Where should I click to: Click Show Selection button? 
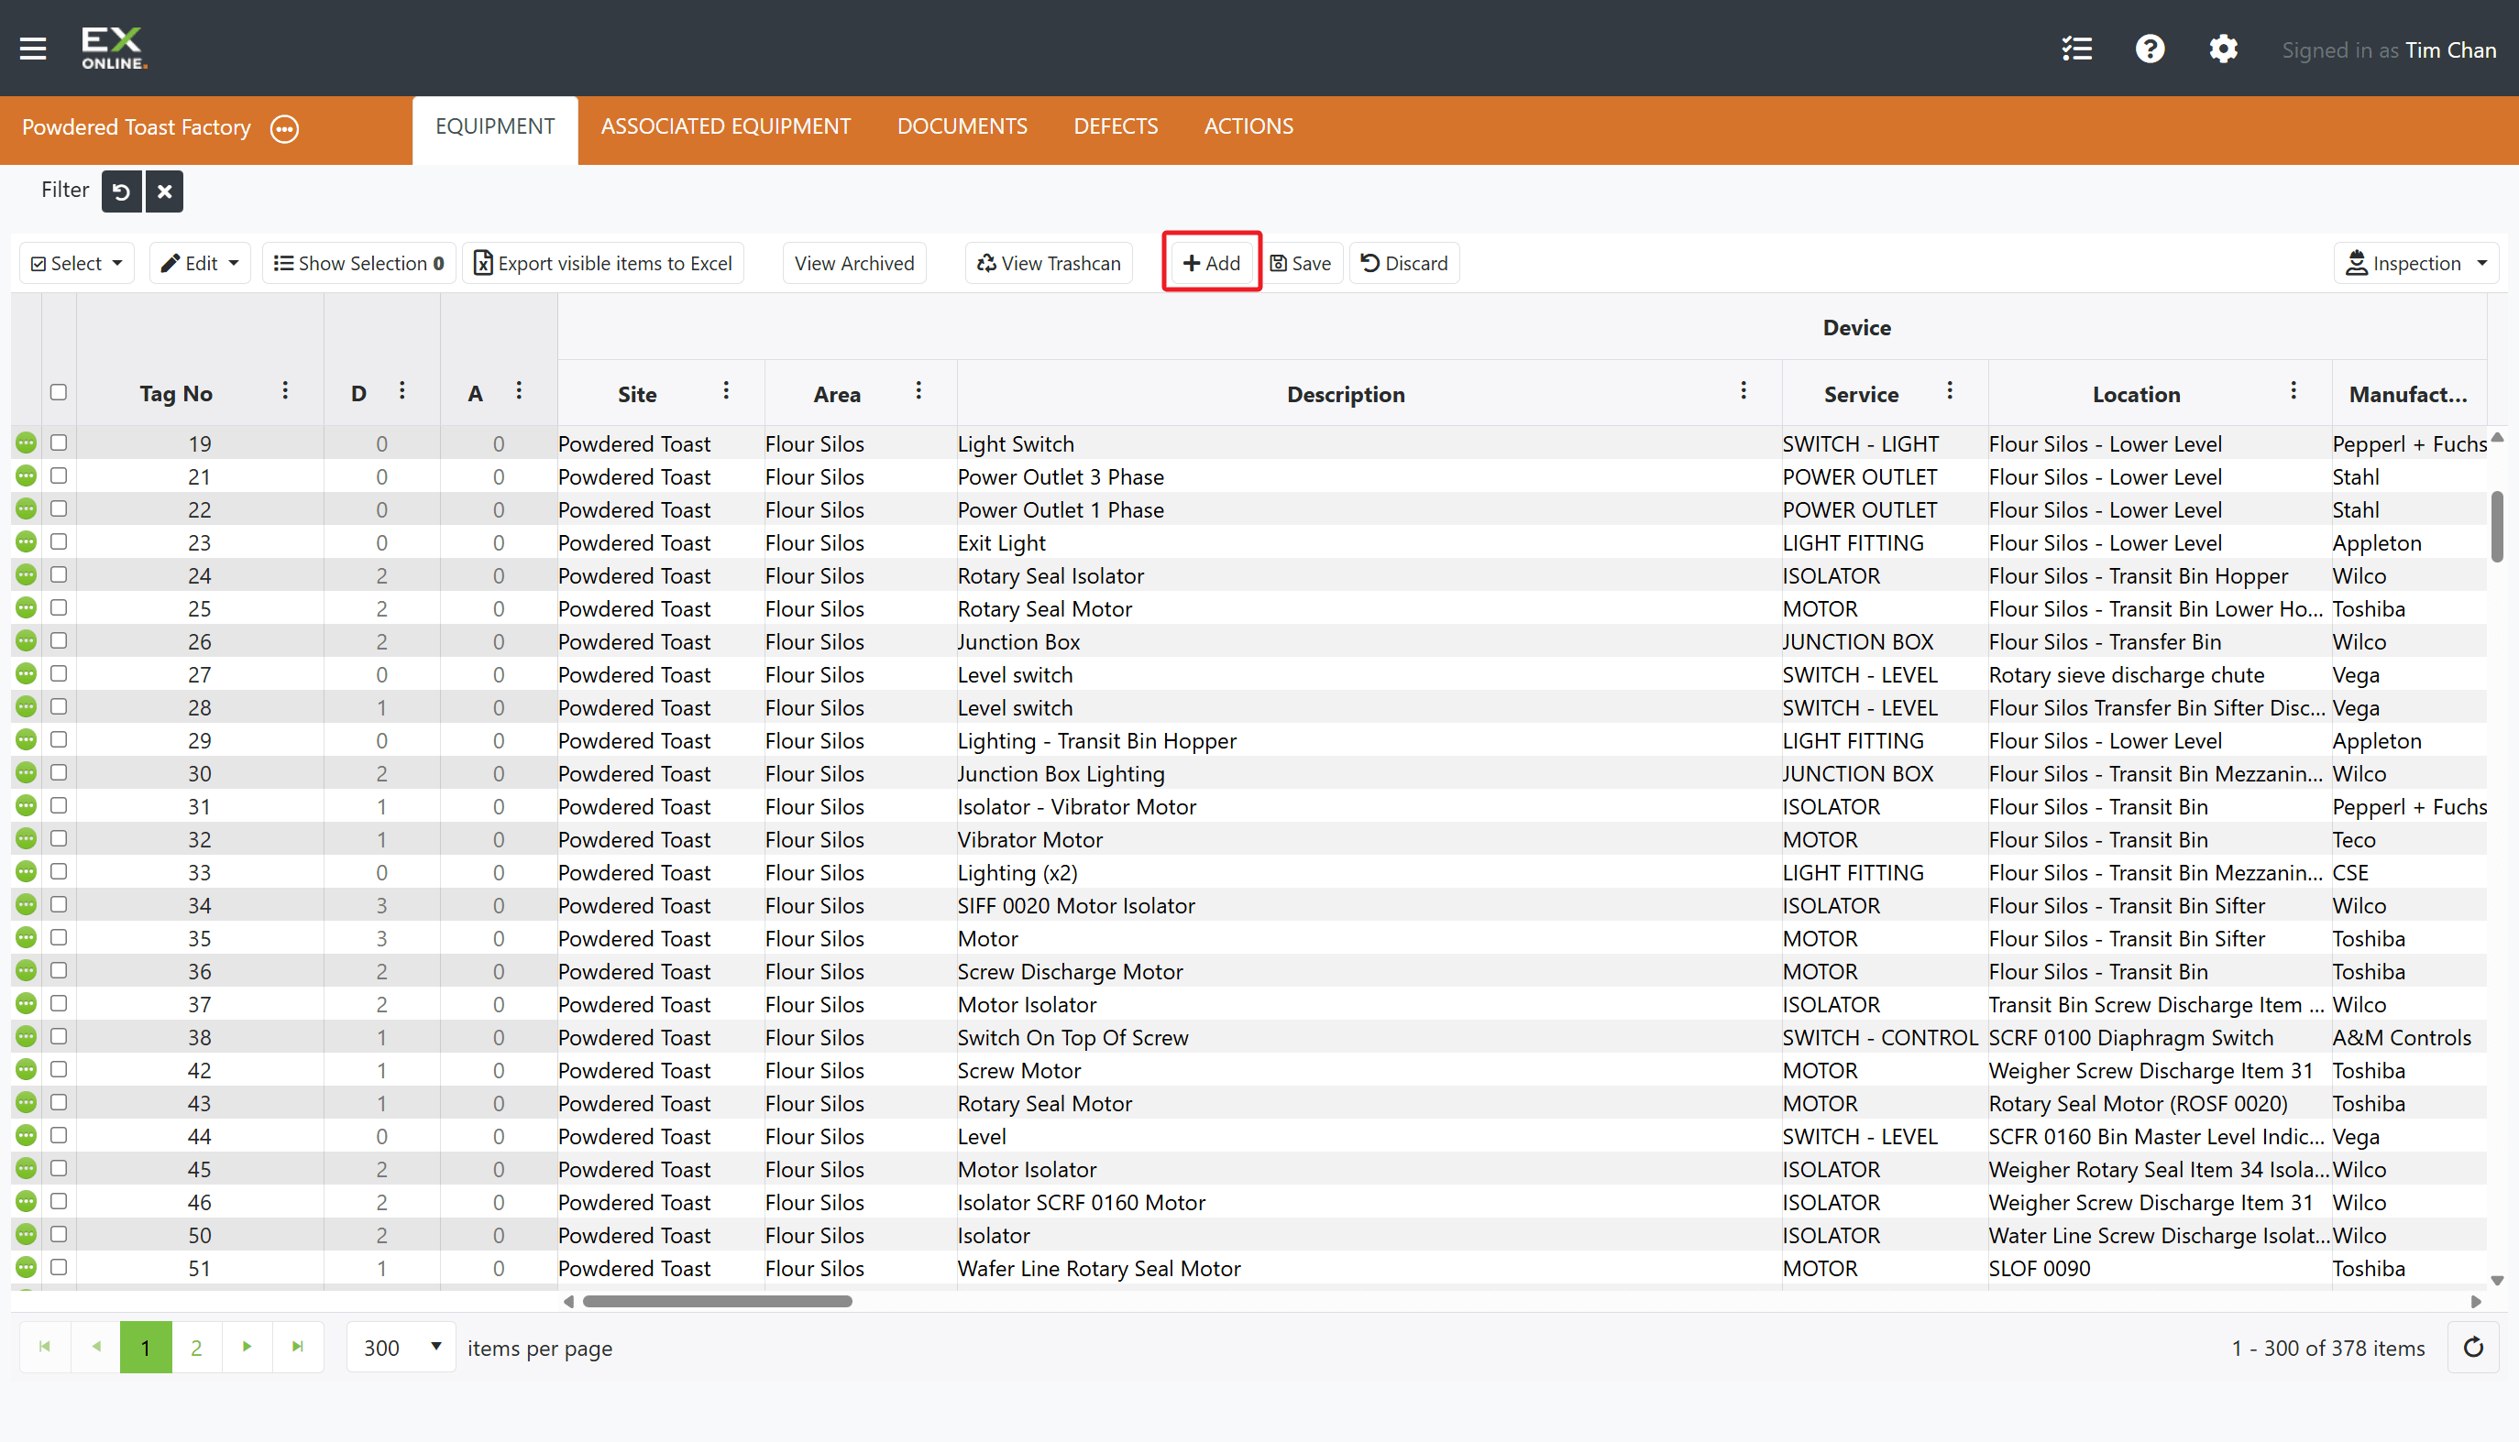point(358,264)
